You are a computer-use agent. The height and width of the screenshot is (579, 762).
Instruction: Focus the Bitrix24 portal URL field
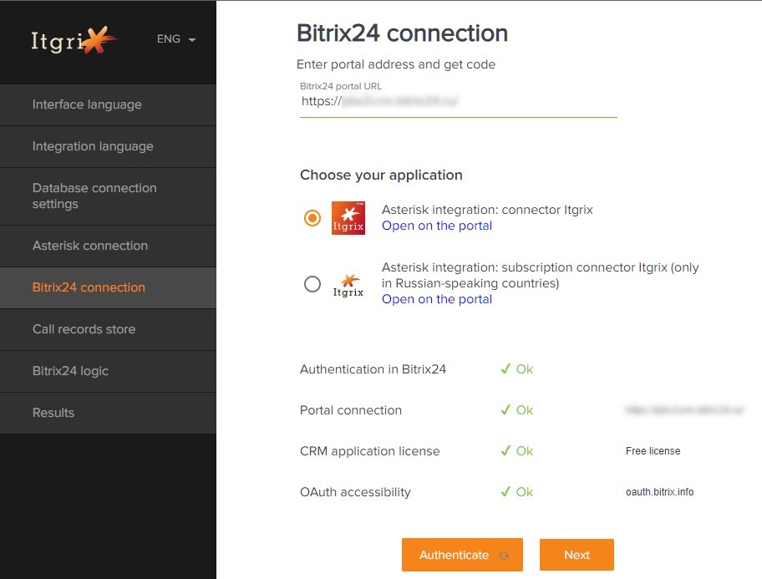(x=458, y=101)
